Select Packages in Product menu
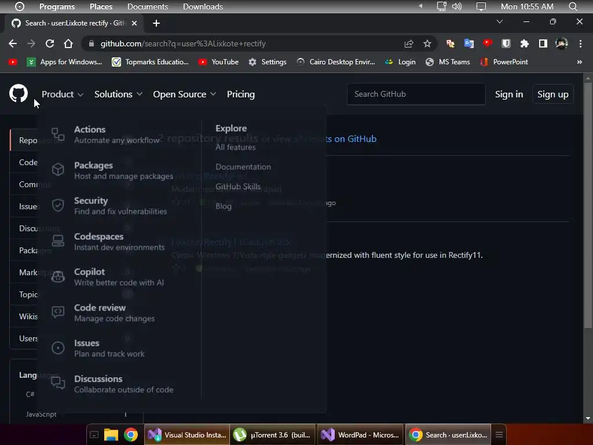The width and height of the screenshot is (593, 445). click(123, 170)
